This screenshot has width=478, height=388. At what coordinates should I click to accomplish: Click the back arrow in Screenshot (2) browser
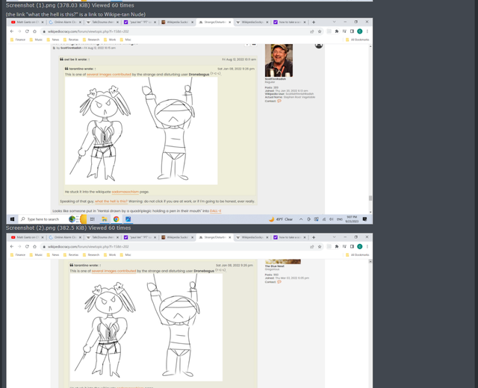[x=12, y=246]
